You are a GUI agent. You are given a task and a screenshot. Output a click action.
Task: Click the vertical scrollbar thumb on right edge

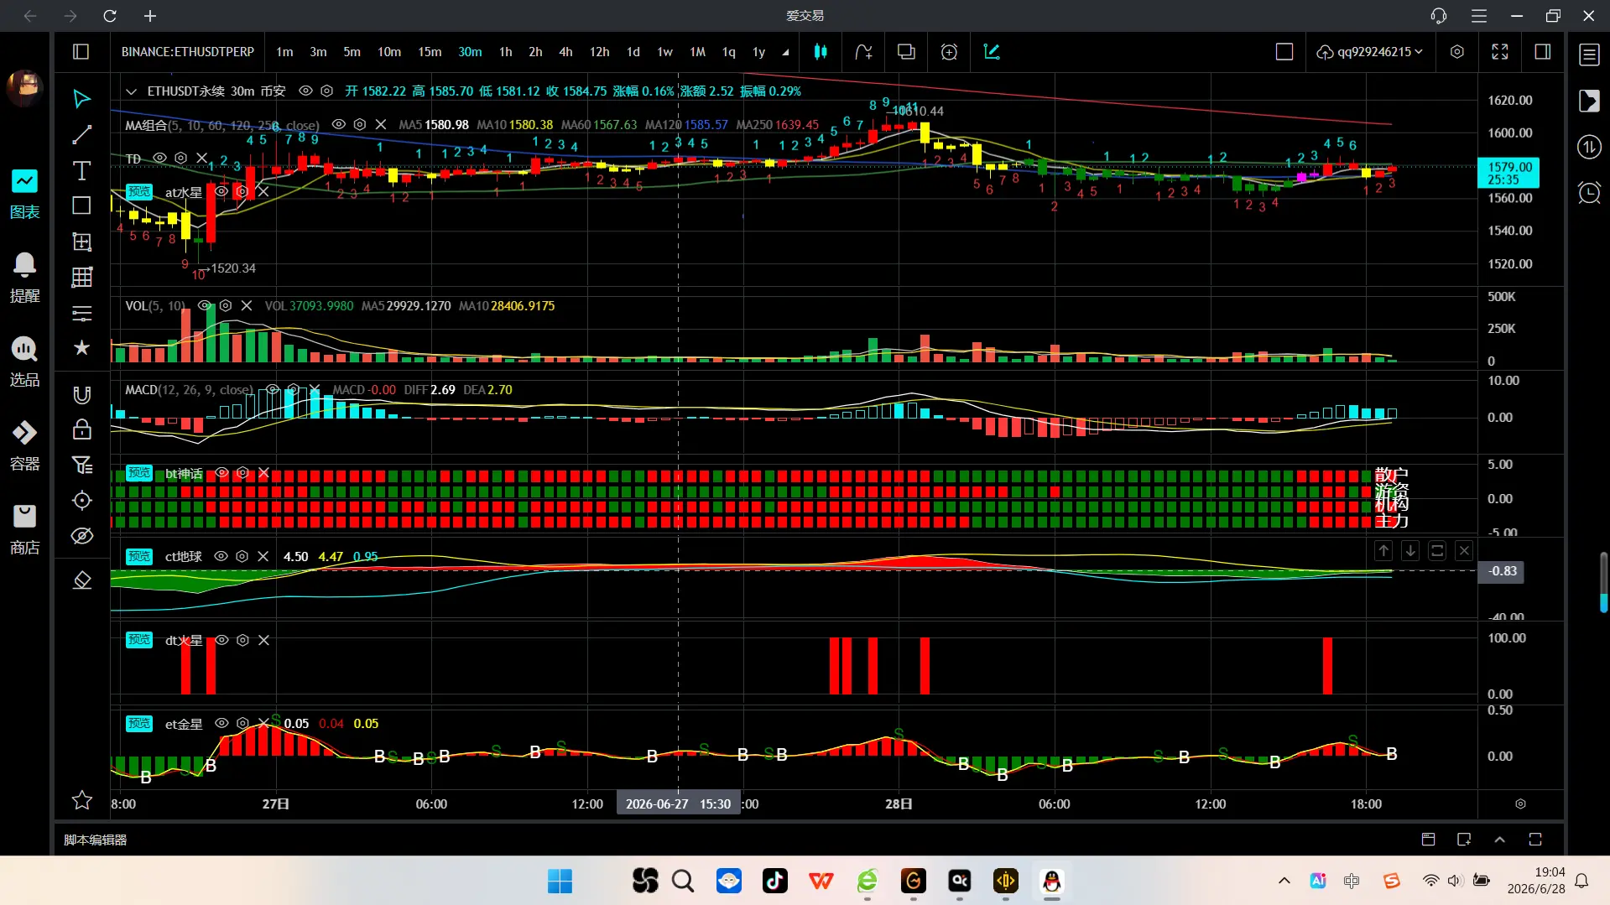point(1603,582)
